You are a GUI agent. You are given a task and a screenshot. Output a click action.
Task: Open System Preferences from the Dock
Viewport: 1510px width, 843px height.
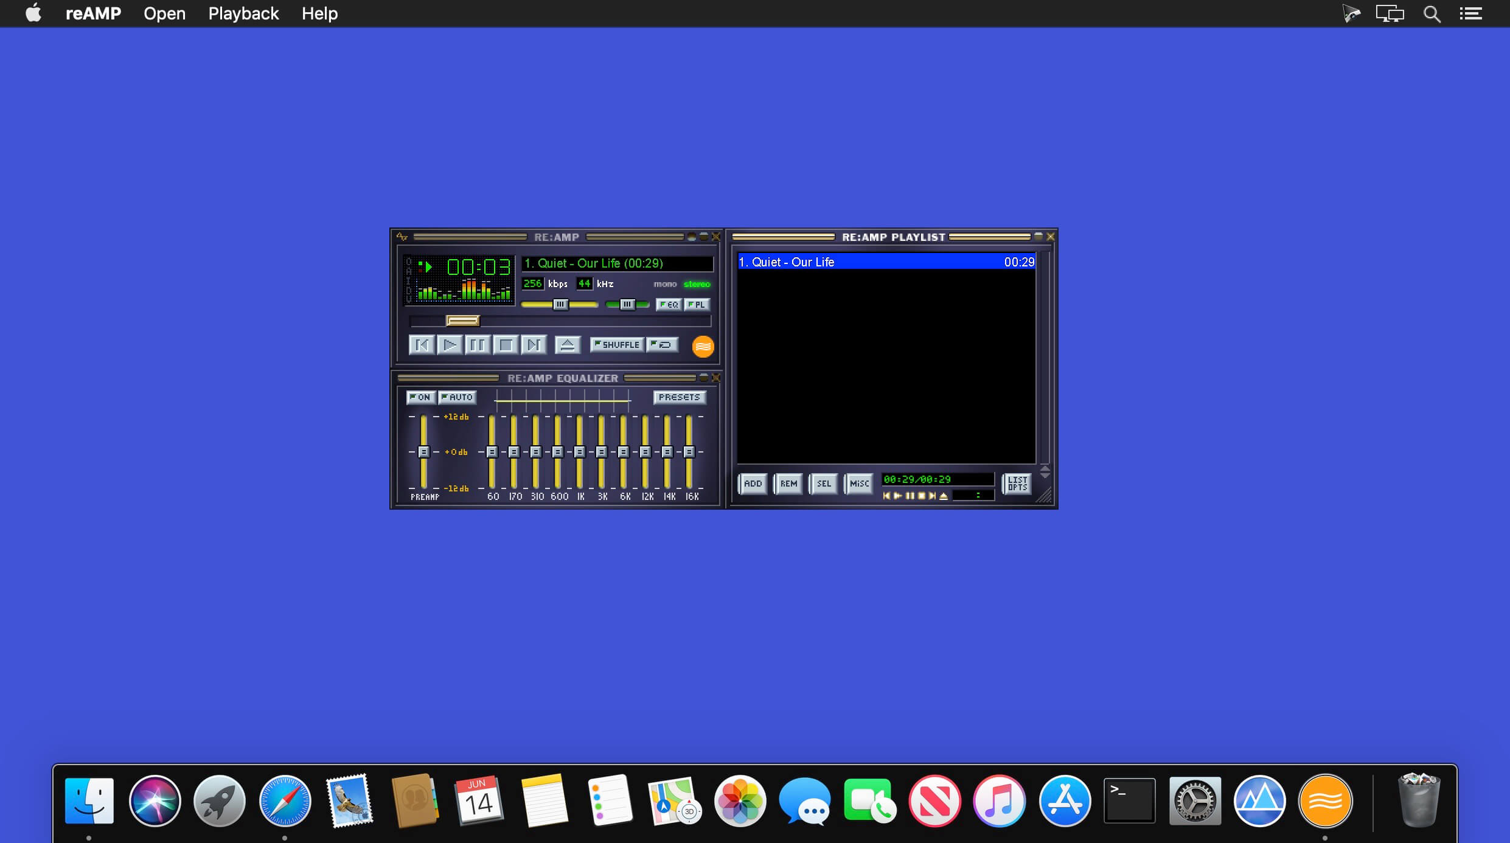[x=1195, y=801]
